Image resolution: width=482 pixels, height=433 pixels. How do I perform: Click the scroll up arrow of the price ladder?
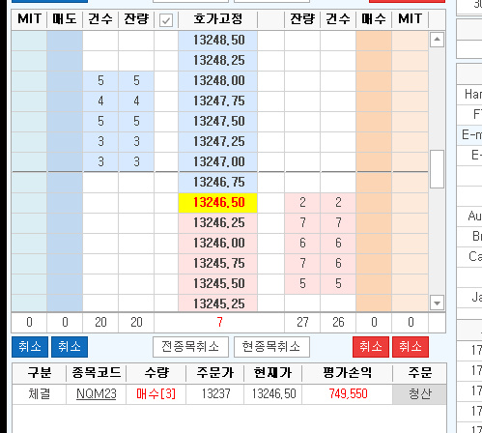coord(437,40)
